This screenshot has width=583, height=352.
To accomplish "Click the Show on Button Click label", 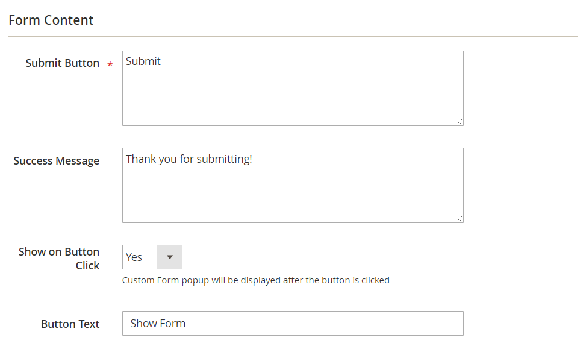I will 59,259.
